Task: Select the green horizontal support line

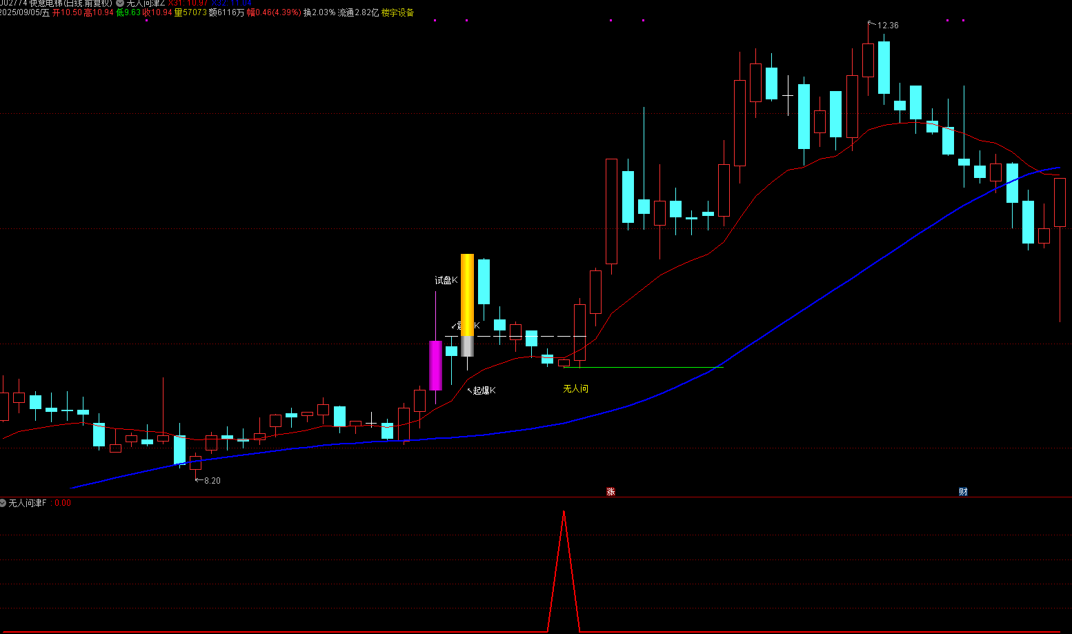Action: 644,367
